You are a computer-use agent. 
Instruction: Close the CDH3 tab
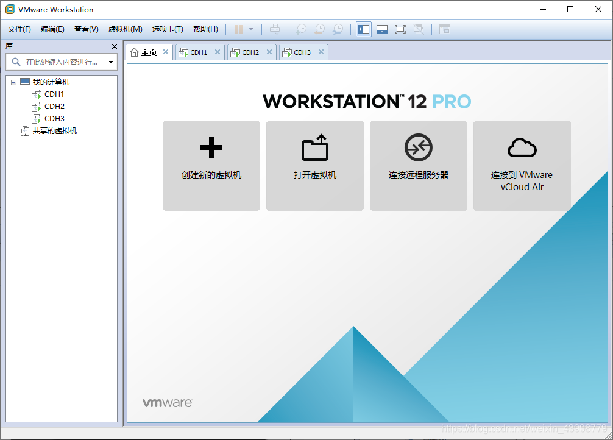(x=321, y=52)
